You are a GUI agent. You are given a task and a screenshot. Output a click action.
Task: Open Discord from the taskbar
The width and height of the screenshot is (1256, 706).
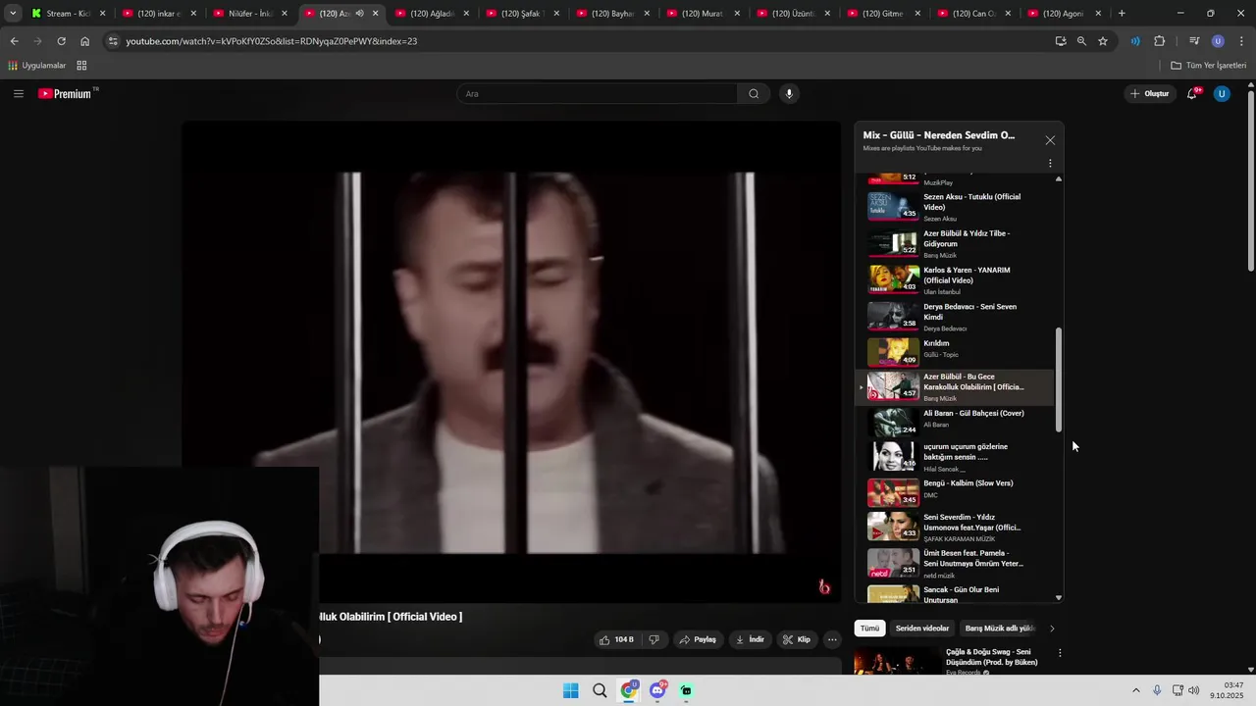pos(657,690)
